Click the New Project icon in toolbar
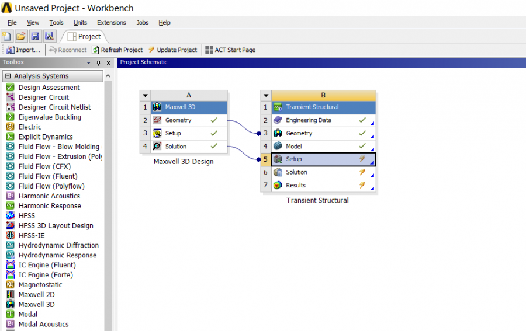The image size is (526, 331). click(7, 36)
